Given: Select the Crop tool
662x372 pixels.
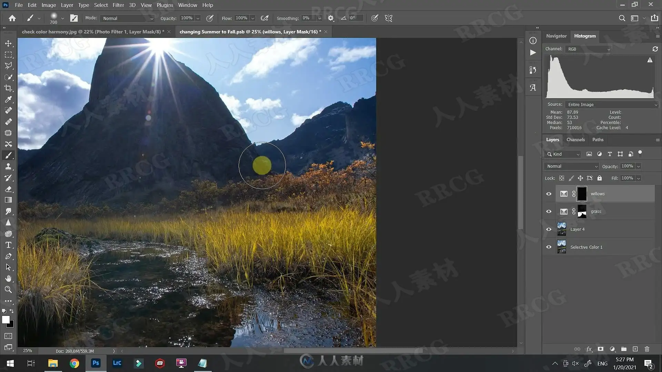Looking at the screenshot, I should click(x=8, y=88).
